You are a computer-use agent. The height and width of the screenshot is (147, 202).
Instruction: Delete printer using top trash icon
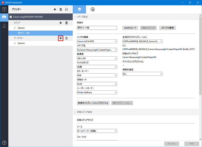pos(61,10)
